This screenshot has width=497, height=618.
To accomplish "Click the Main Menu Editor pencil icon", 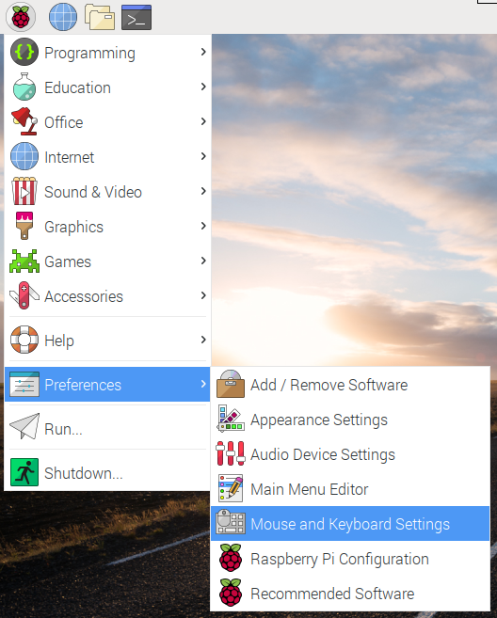I will [231, 488].
